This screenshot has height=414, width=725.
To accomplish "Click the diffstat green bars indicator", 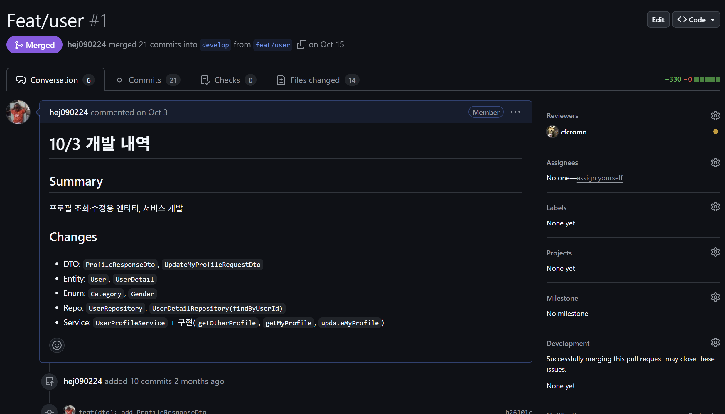I will (x=707, y=79).
